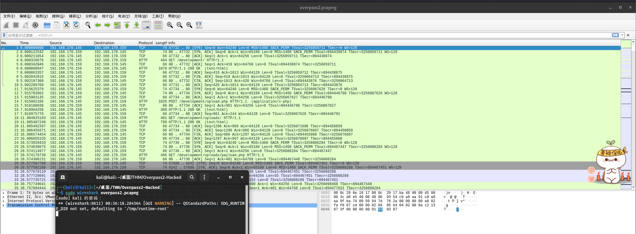Start a new packet capture
The image size is (636, 234).
[6, 25]
